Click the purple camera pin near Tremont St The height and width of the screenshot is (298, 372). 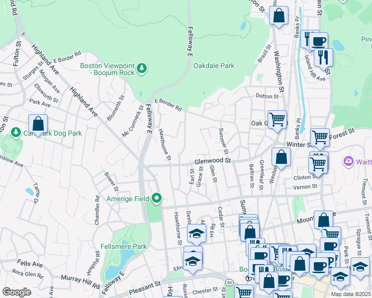pos(349,161)
